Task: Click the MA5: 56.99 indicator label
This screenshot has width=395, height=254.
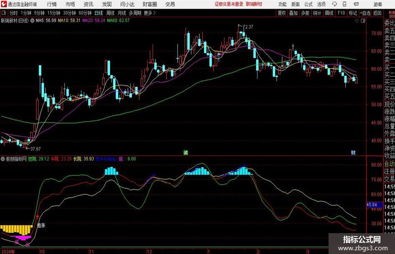Action: tap(46, 20)
